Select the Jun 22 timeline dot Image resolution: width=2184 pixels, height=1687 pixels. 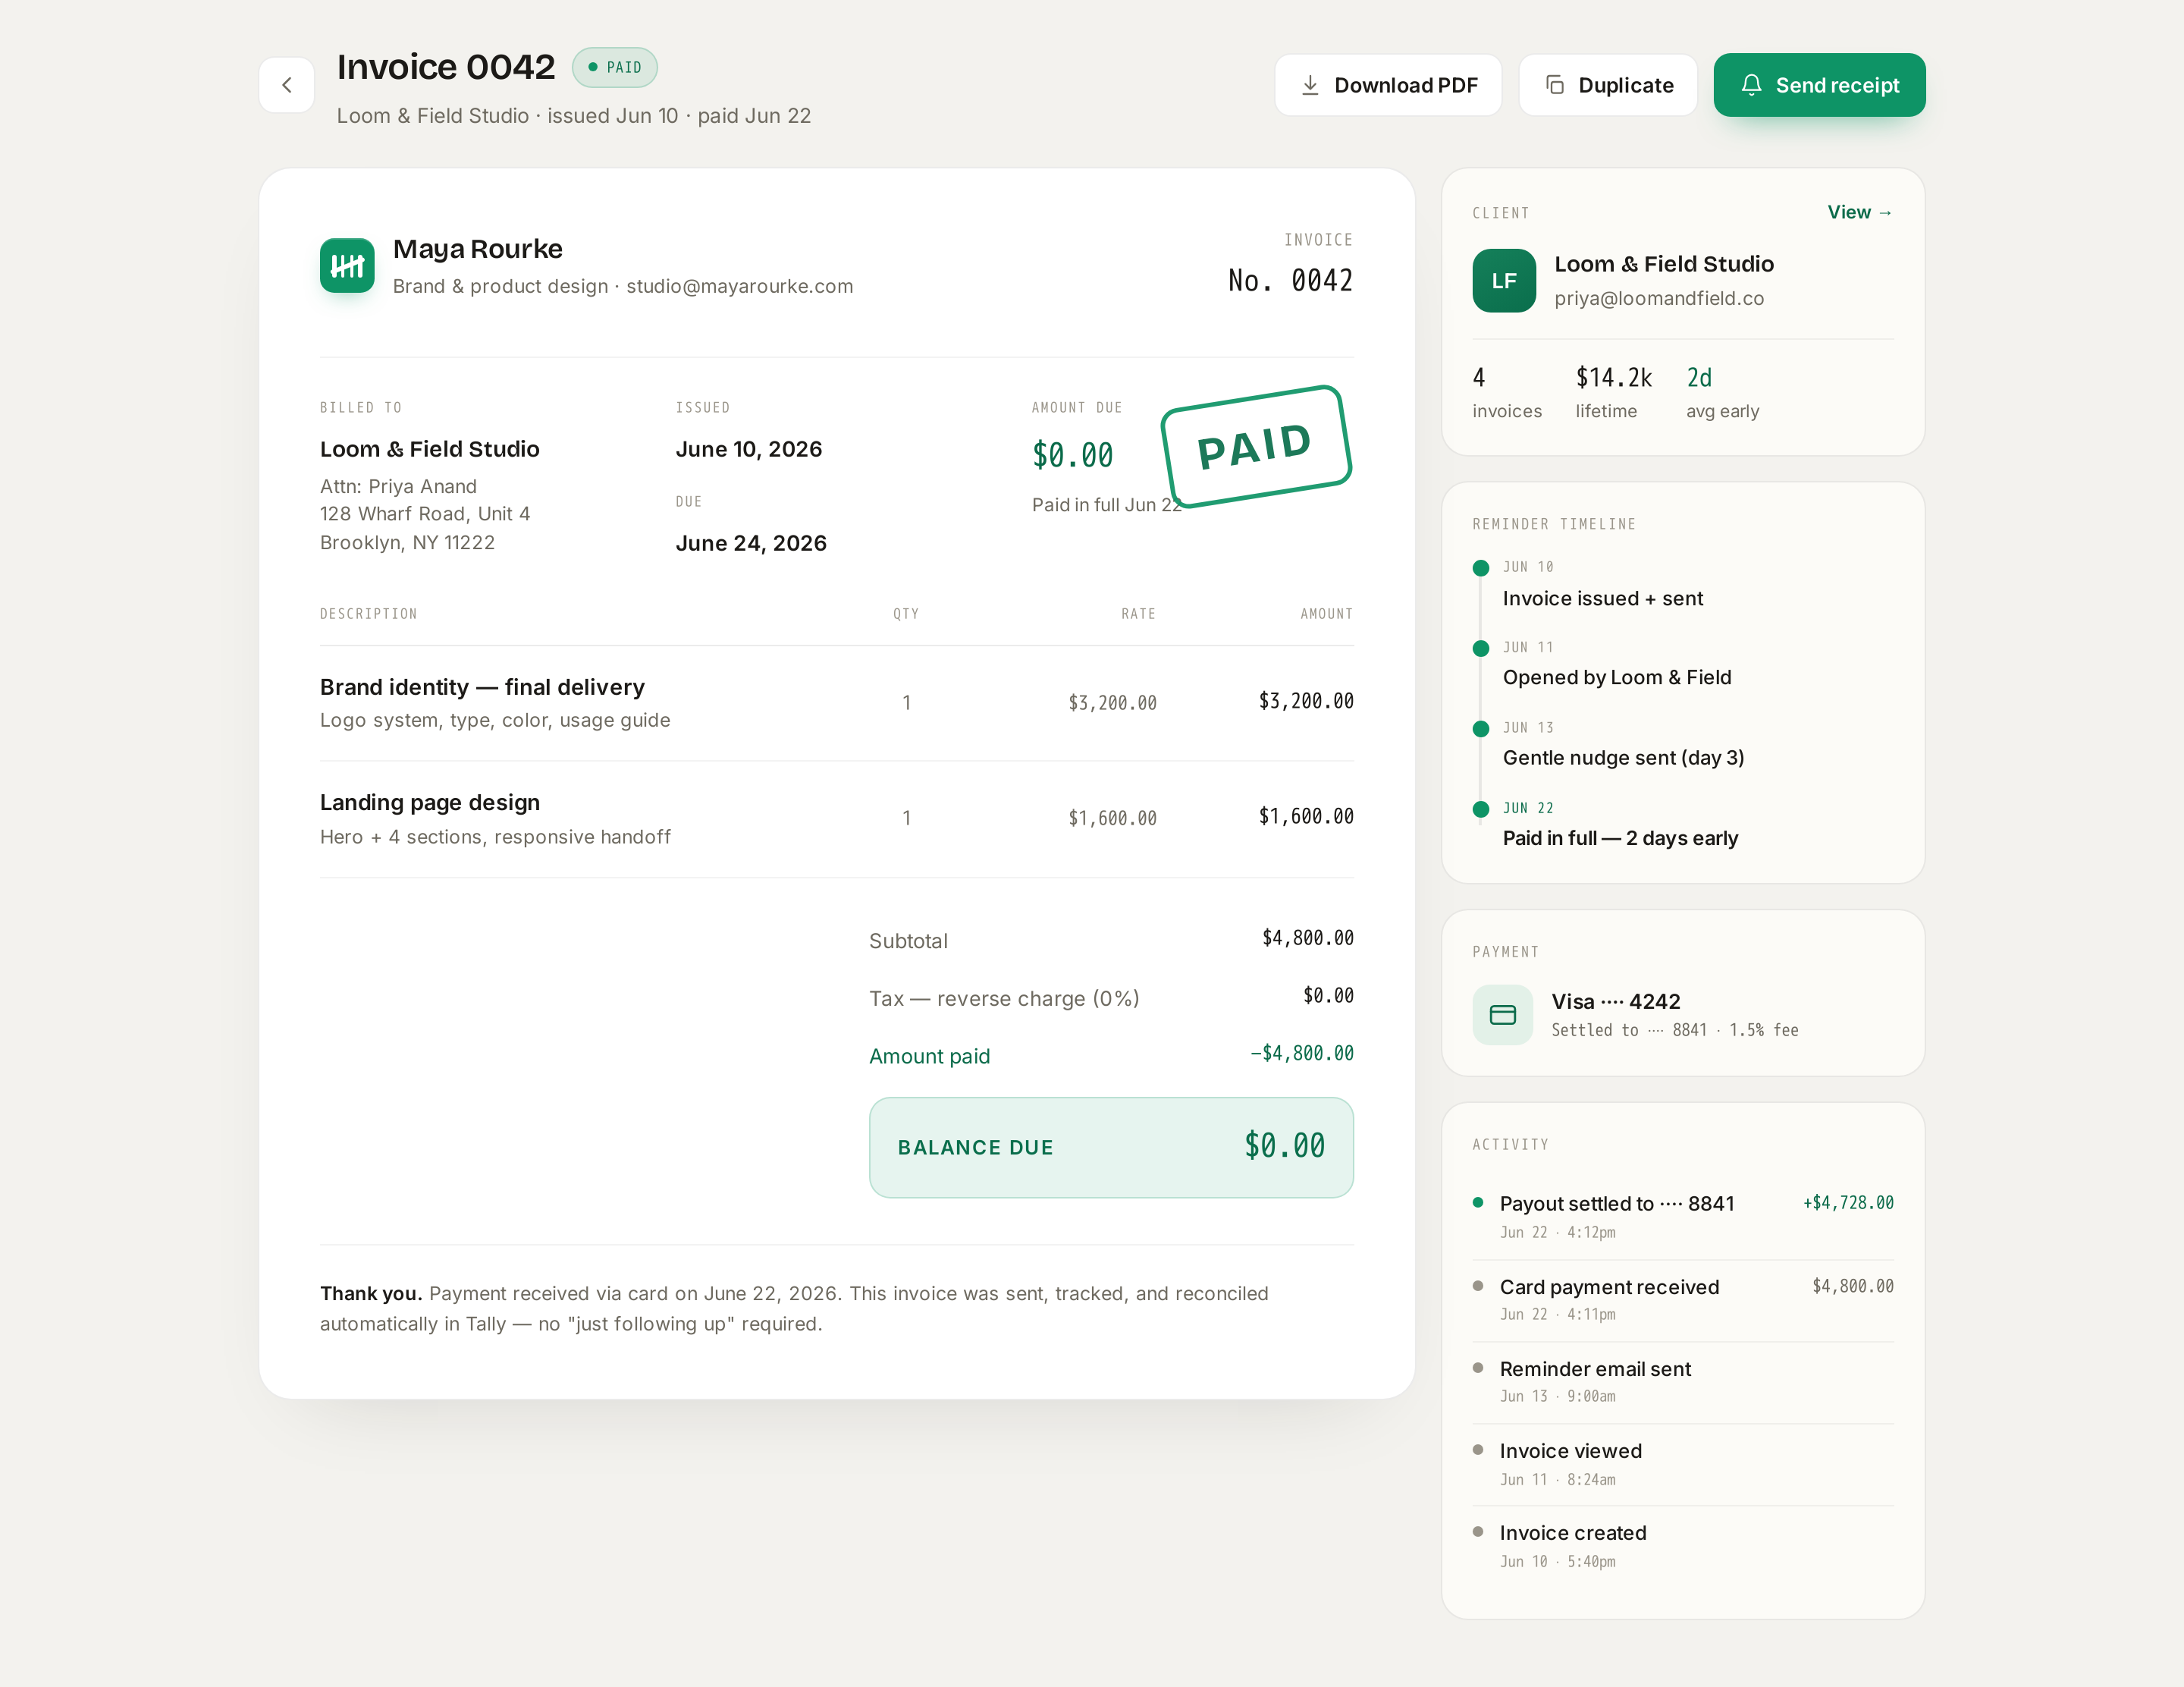coord(1481,809)
